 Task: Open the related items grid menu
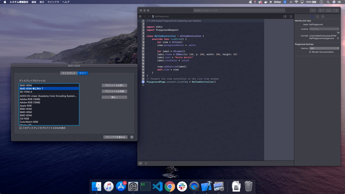coord(140,17)
